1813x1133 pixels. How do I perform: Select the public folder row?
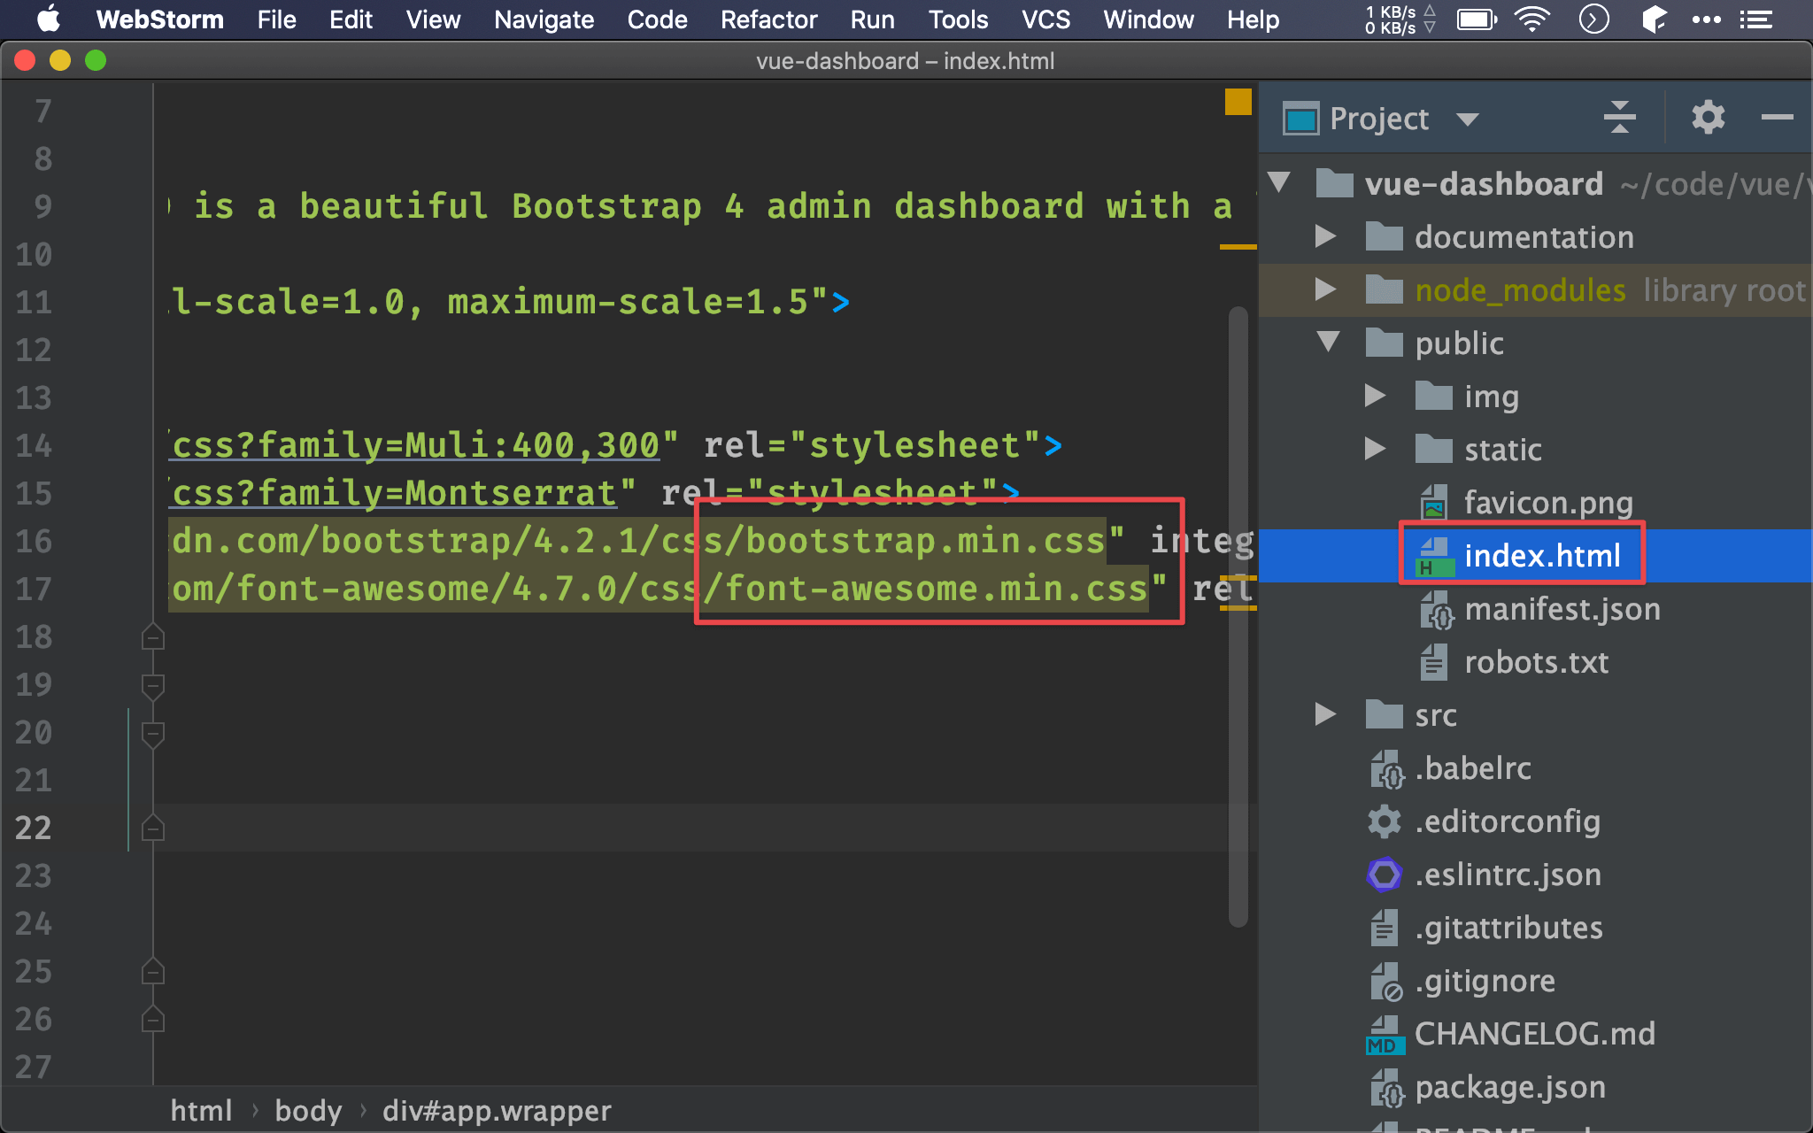coord(1536,343)
